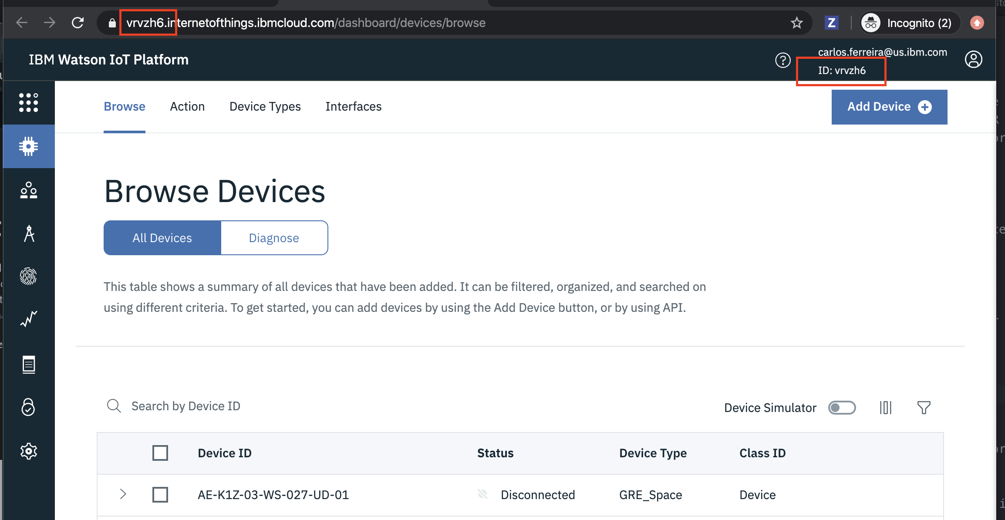The width and height of the screenshot is (1005, 520).
Task: Check the box for AE-K1Z-03-WS-027-UD-01
Action: (x=160, y=495)
